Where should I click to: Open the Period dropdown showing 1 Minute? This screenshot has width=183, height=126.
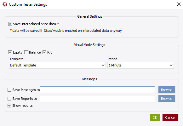coord(140,65)
